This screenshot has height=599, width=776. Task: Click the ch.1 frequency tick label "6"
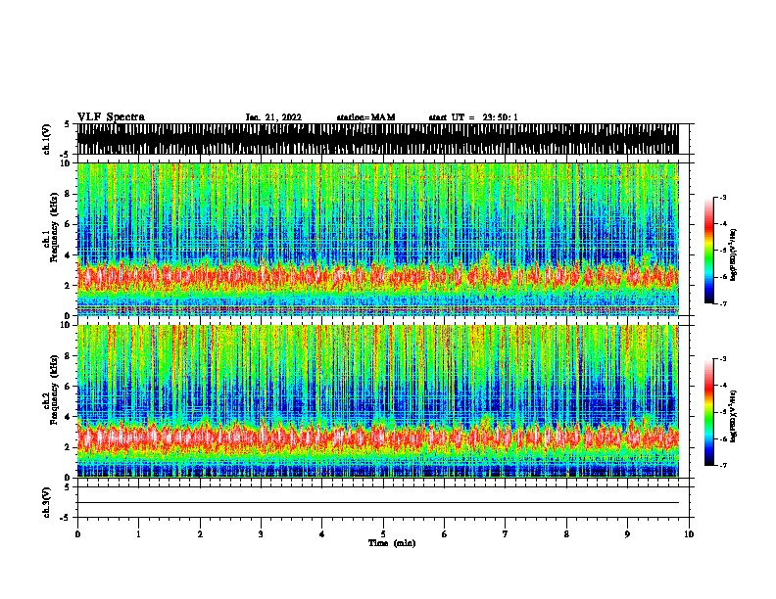(x=68, y=224)
